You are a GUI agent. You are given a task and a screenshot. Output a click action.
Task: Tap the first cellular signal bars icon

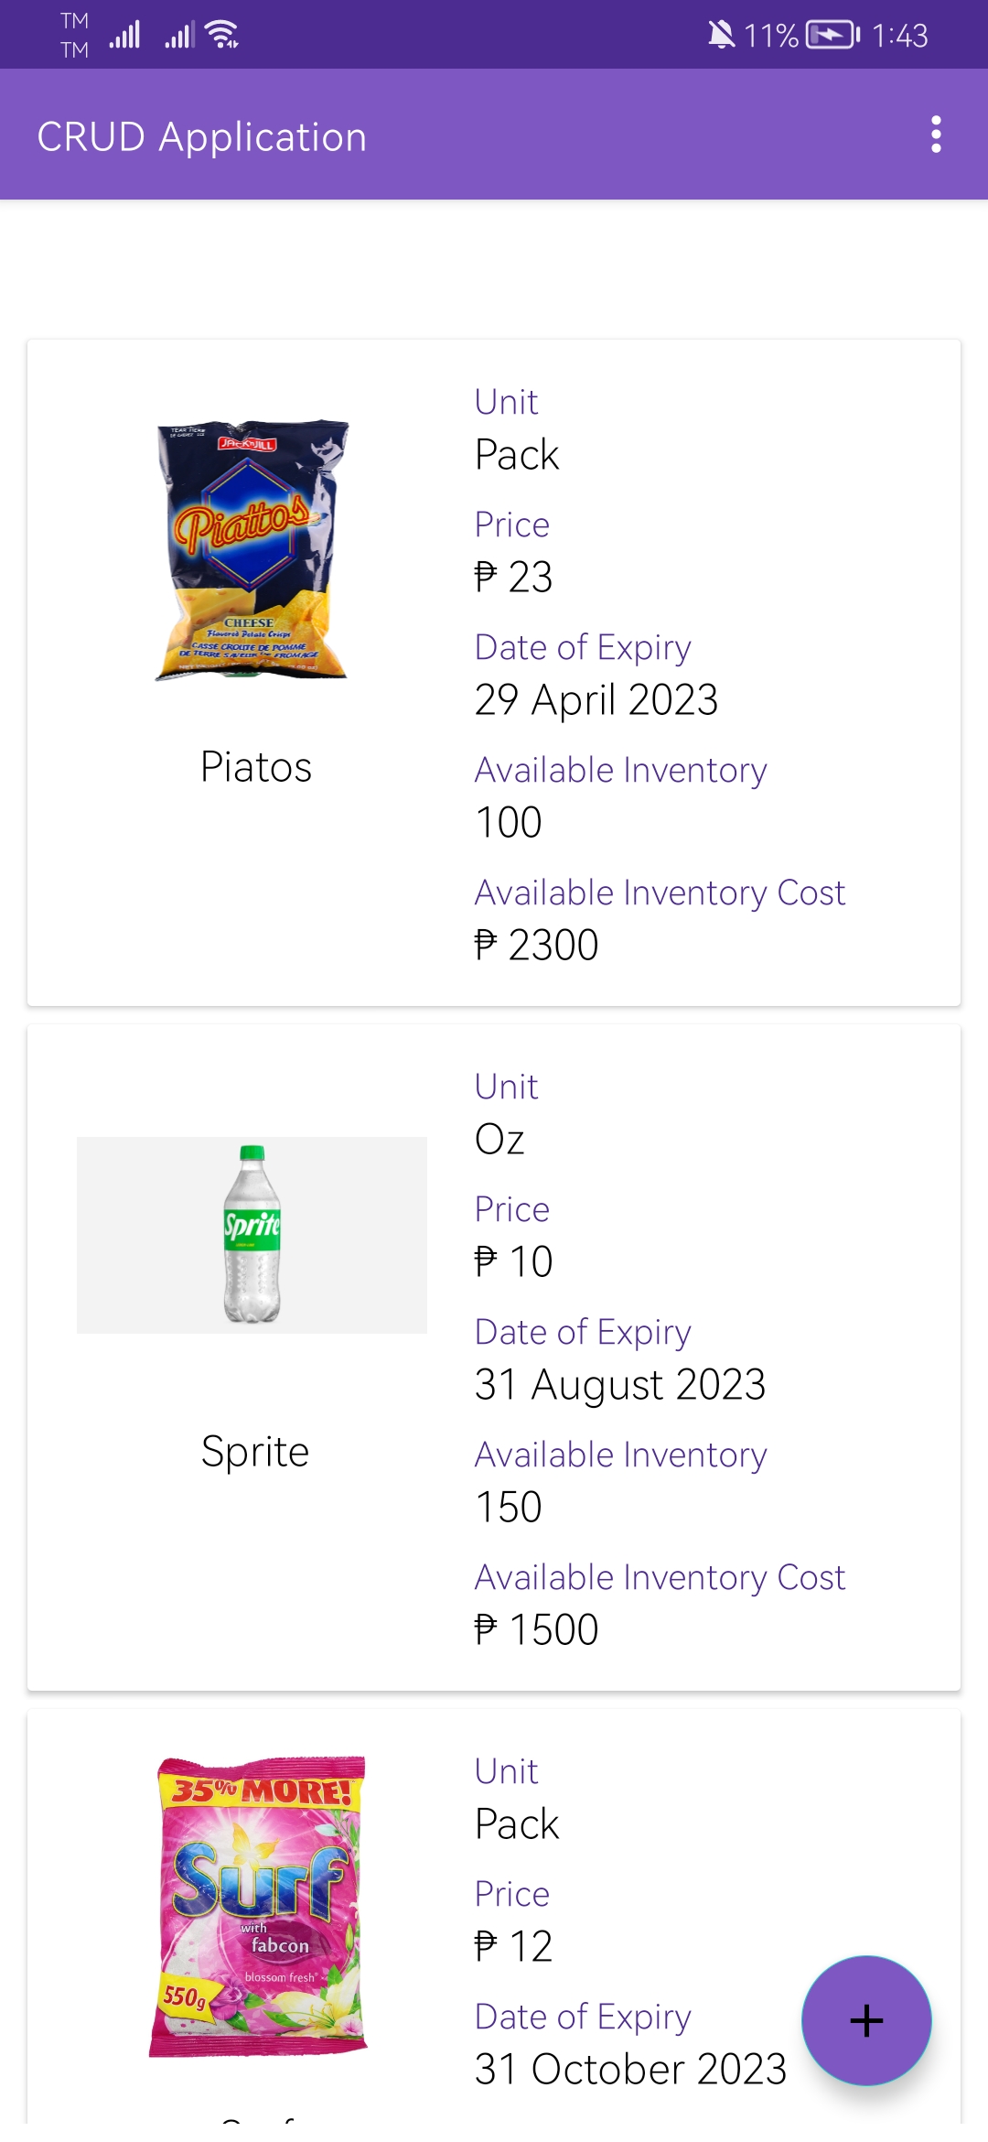coord(124,35)
